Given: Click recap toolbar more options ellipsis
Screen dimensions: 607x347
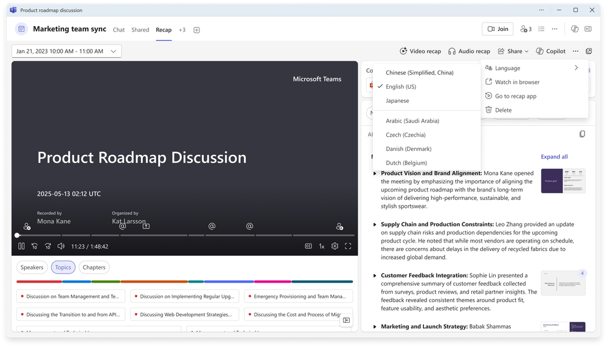Looking at the screenshot, I should tap(575, 51).
